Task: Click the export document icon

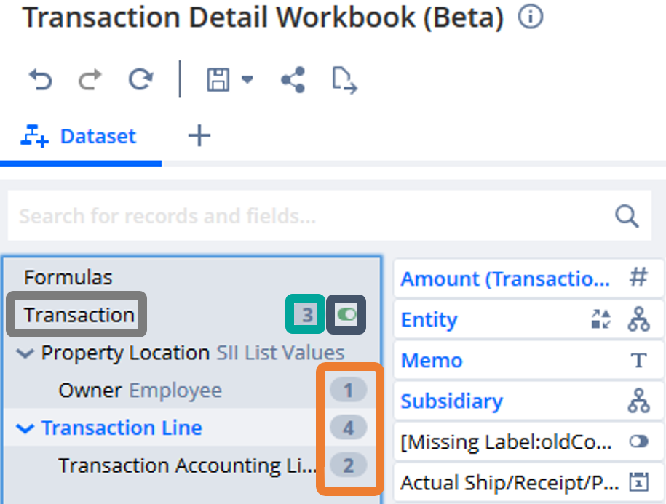Action: click(x=344, y=80)
